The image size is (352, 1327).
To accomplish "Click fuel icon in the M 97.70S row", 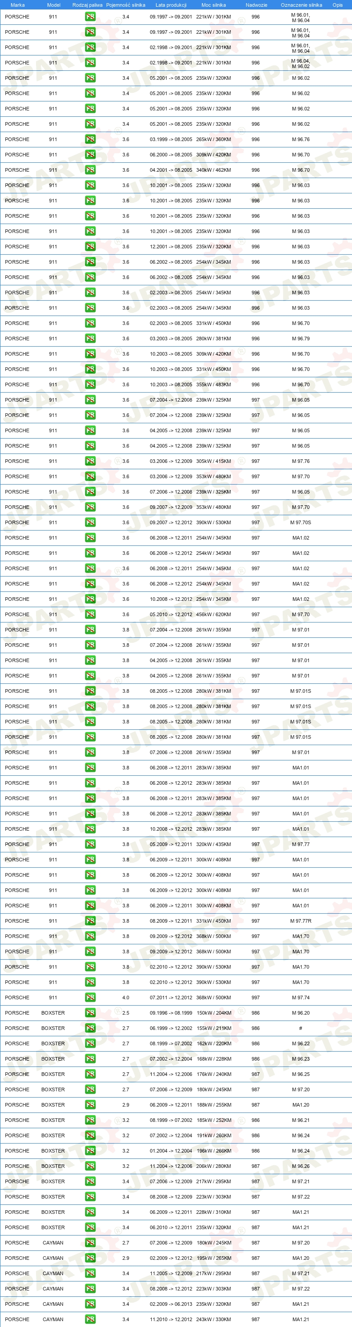I will 90,522.
